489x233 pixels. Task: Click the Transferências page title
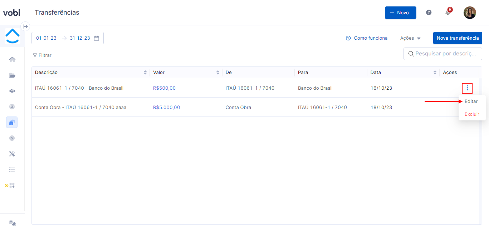[x=57, y=13]
